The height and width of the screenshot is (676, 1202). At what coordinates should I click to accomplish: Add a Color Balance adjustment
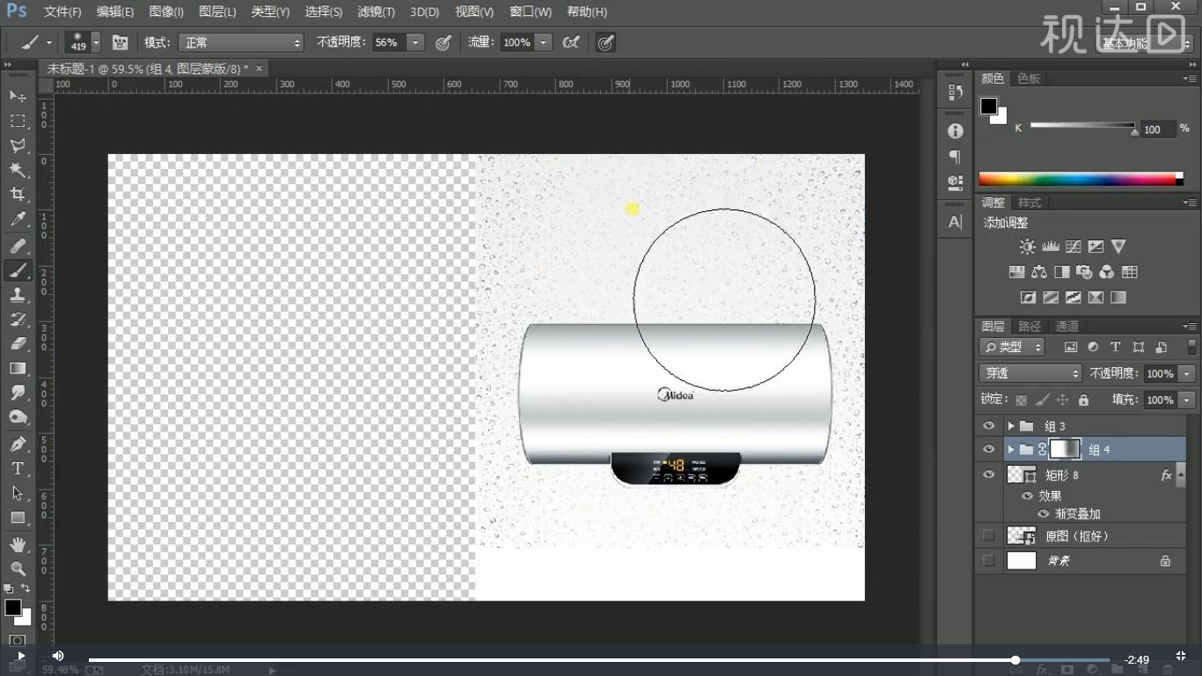(1039, 272)
